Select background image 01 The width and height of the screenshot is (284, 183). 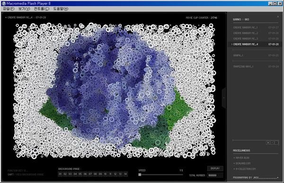(x=60, y=174)
